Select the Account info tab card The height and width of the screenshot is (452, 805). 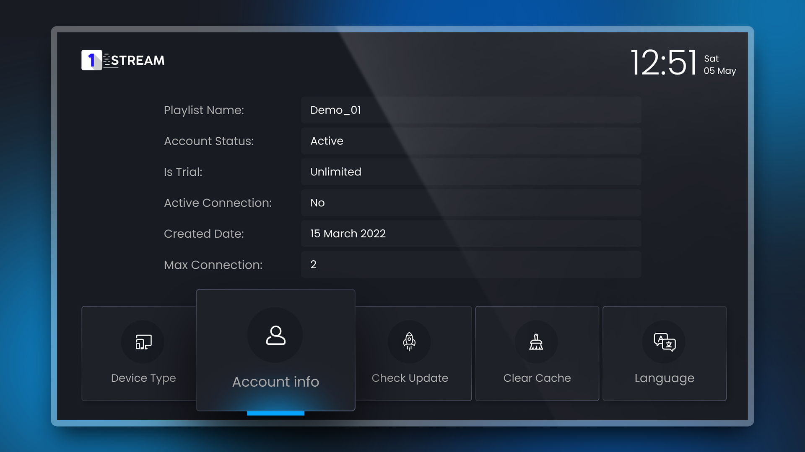click(275, 349)
